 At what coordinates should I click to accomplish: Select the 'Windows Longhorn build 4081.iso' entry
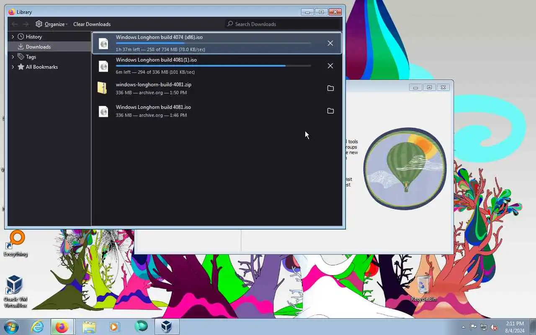point(217,111)
